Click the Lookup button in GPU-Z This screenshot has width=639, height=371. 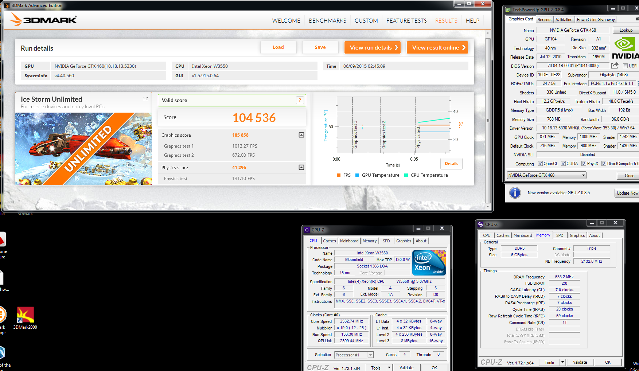point(626,30)
